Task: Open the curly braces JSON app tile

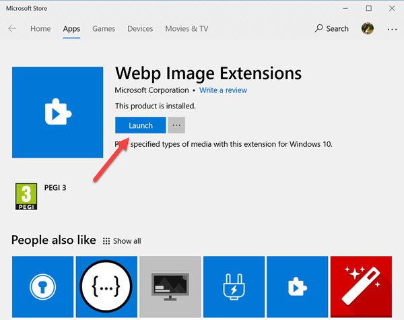Action: [106, 287]
